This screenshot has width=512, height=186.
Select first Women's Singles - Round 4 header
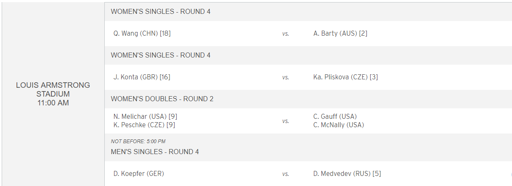[x=161, y=11]
